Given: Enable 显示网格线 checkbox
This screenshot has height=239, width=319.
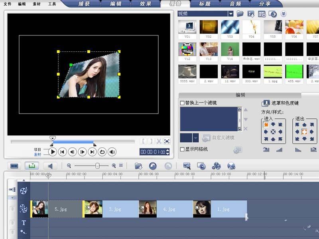Looking at the screenshot, I should [x=182, y=149].
